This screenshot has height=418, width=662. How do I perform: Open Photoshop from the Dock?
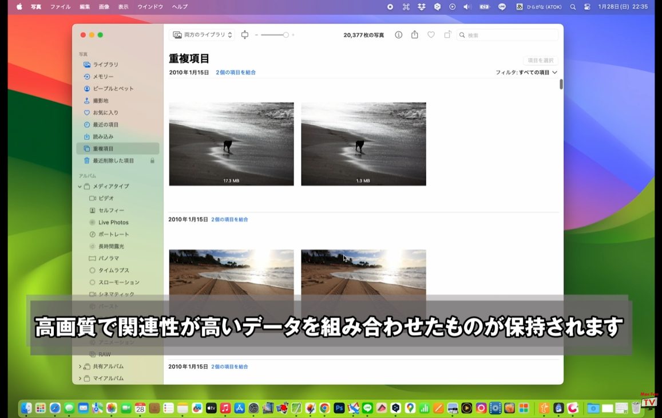339,408
